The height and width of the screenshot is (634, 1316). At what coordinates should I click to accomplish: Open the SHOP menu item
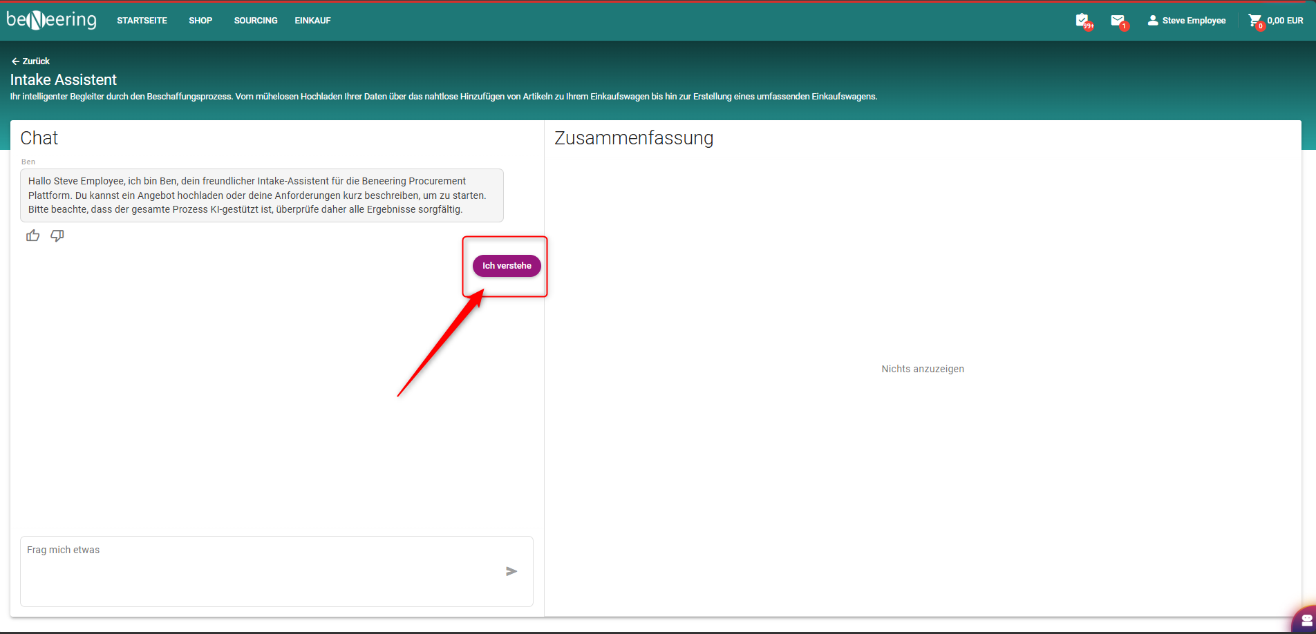click(x=200, y=21)
